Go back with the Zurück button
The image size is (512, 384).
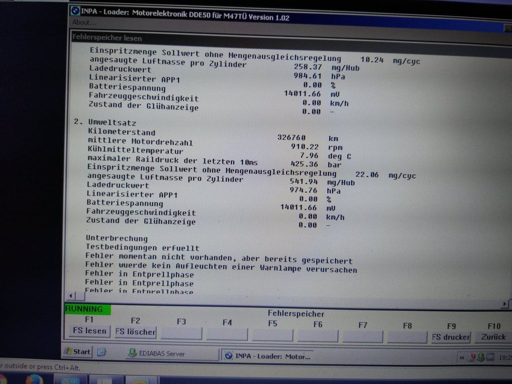[x=493, y=336]
